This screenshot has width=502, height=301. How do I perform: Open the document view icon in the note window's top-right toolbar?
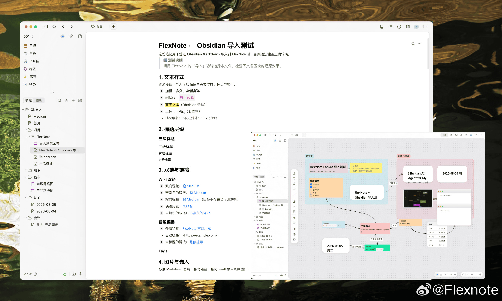(x=382, y=27)
